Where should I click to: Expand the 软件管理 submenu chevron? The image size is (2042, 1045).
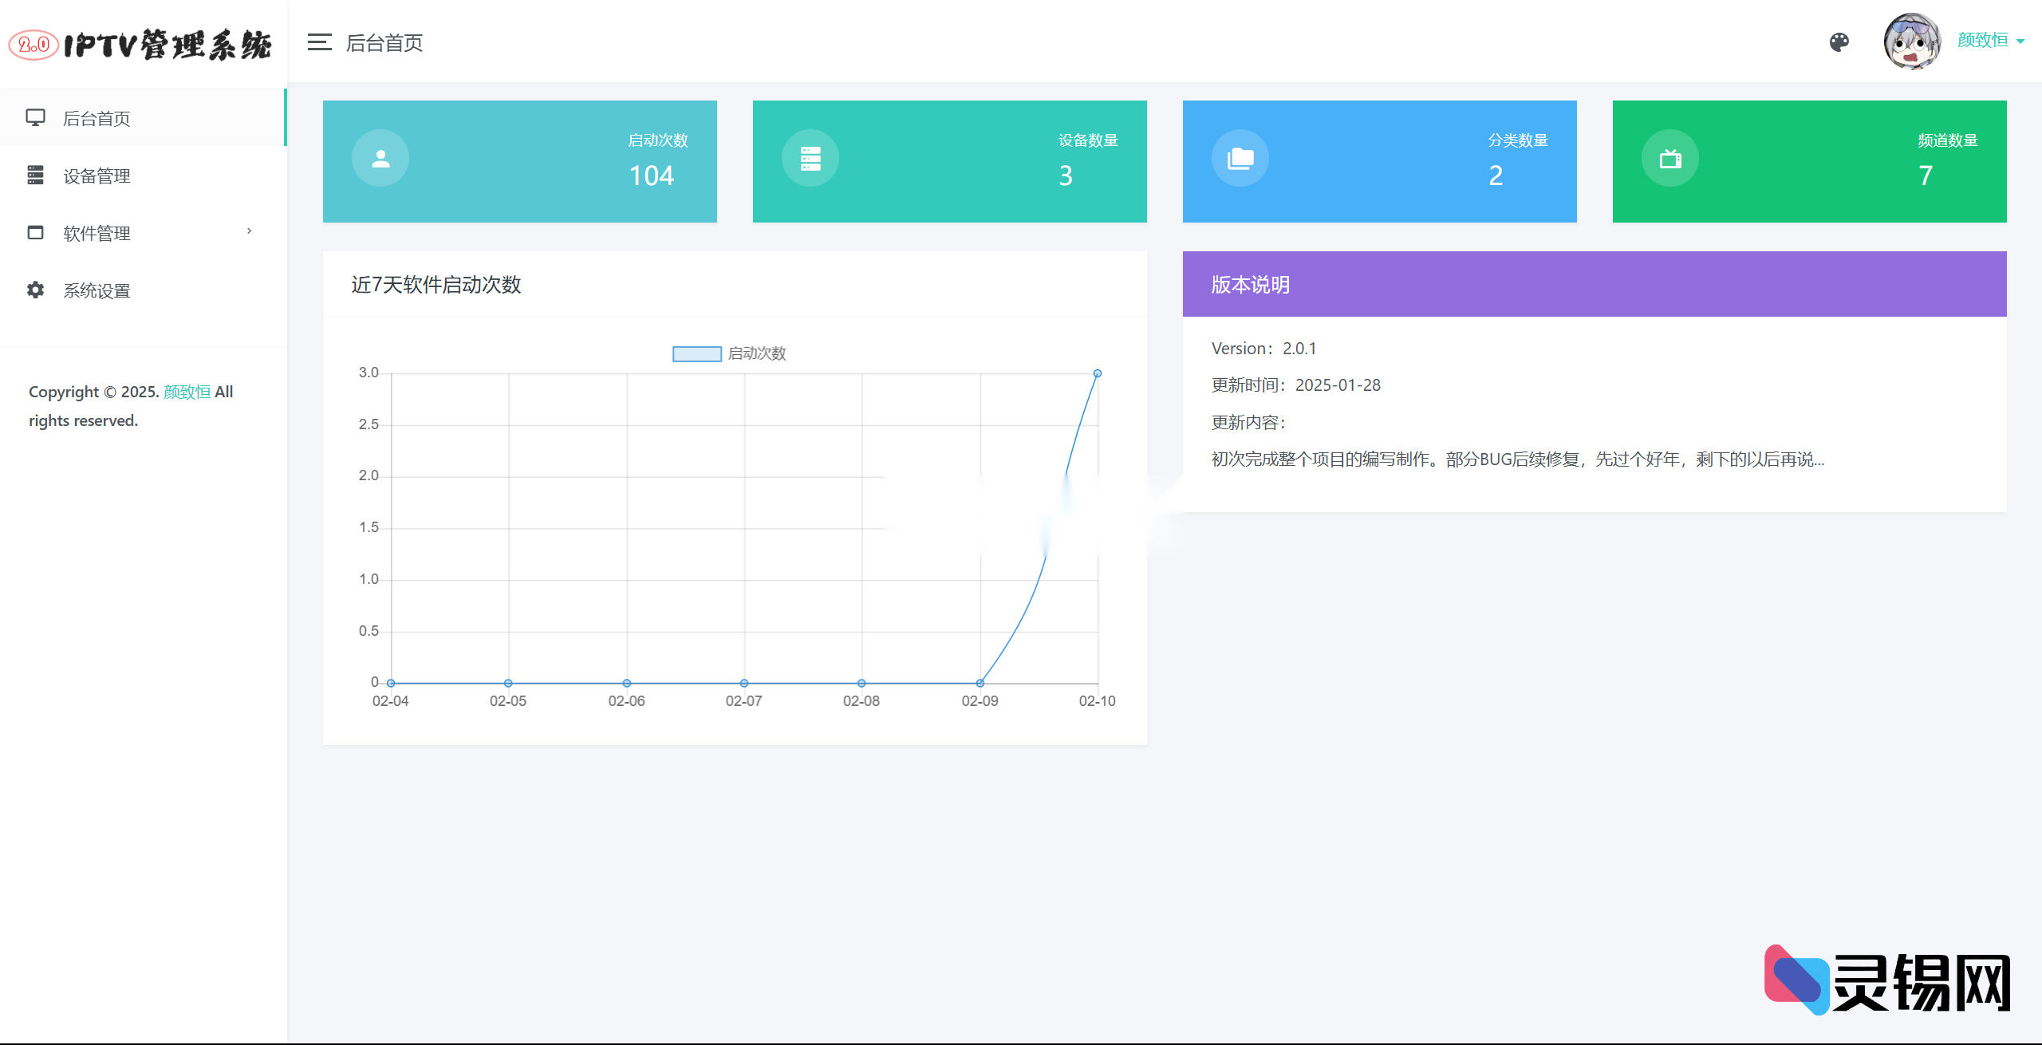pos(250,231)
